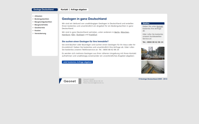This screenshot has height=124, width=199.
Task: Open the Kontakt page in top navigation
Action: pos(64,10)
